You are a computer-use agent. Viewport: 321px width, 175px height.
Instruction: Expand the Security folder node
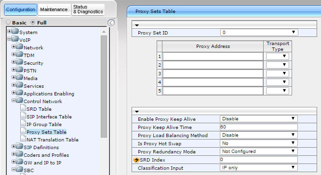pyautogui.click(x=13, y=62)
